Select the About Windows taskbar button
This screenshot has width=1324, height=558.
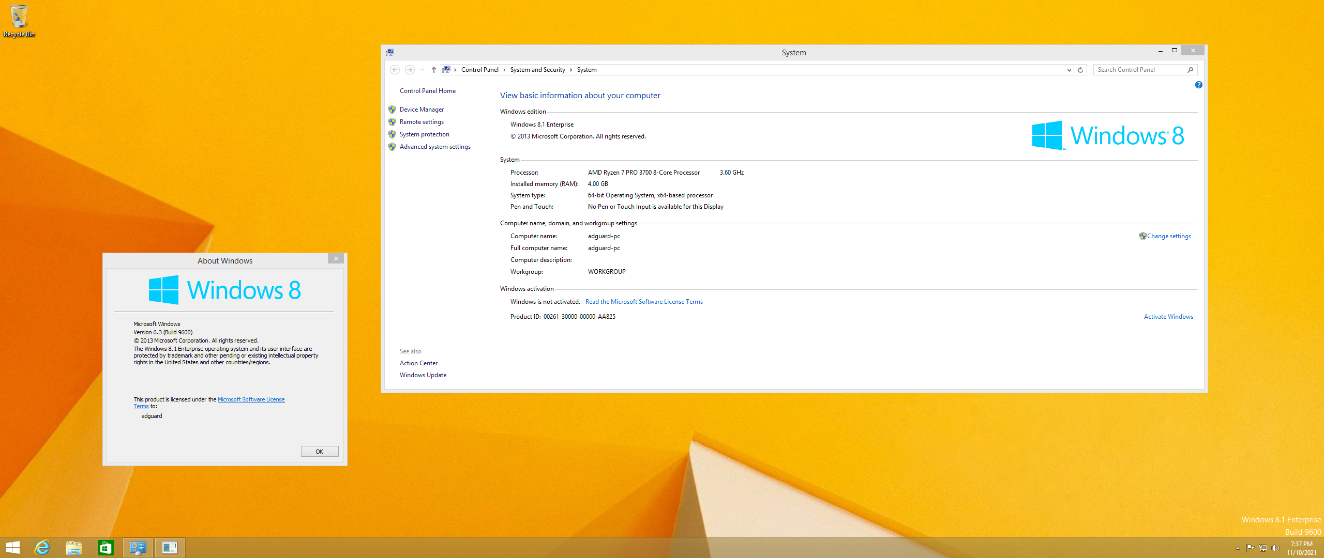pos(170,548)
